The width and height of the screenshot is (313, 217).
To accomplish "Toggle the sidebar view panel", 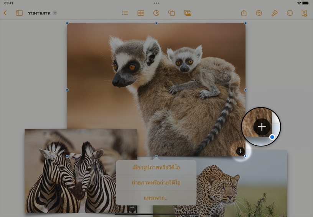I will (19, 13).
